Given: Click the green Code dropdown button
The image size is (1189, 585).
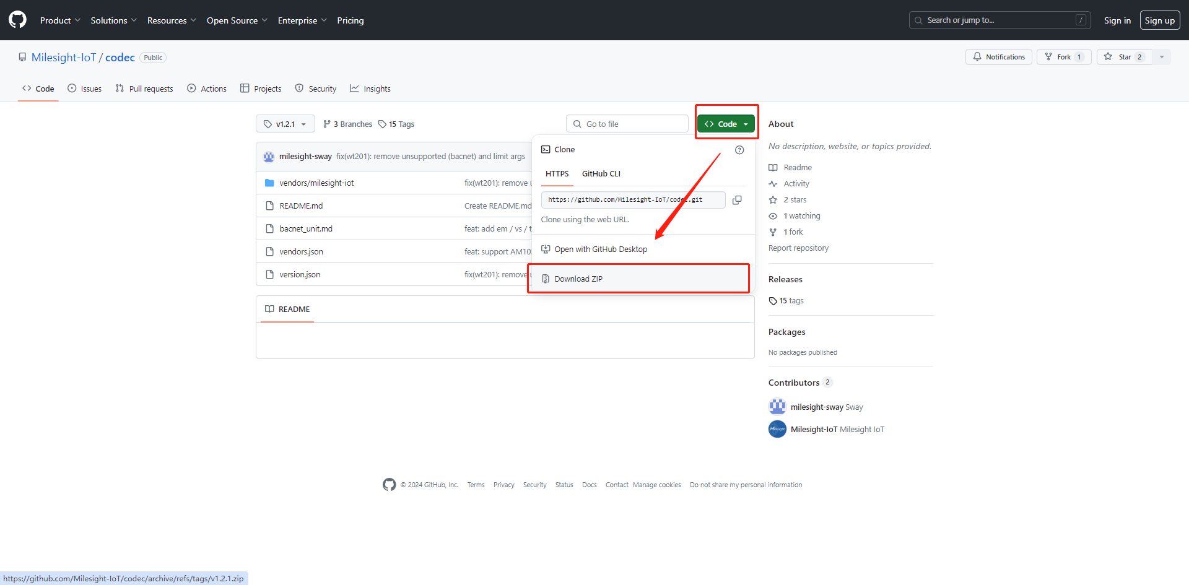Looking at the screenshot, I should click(x=726, y=124).
